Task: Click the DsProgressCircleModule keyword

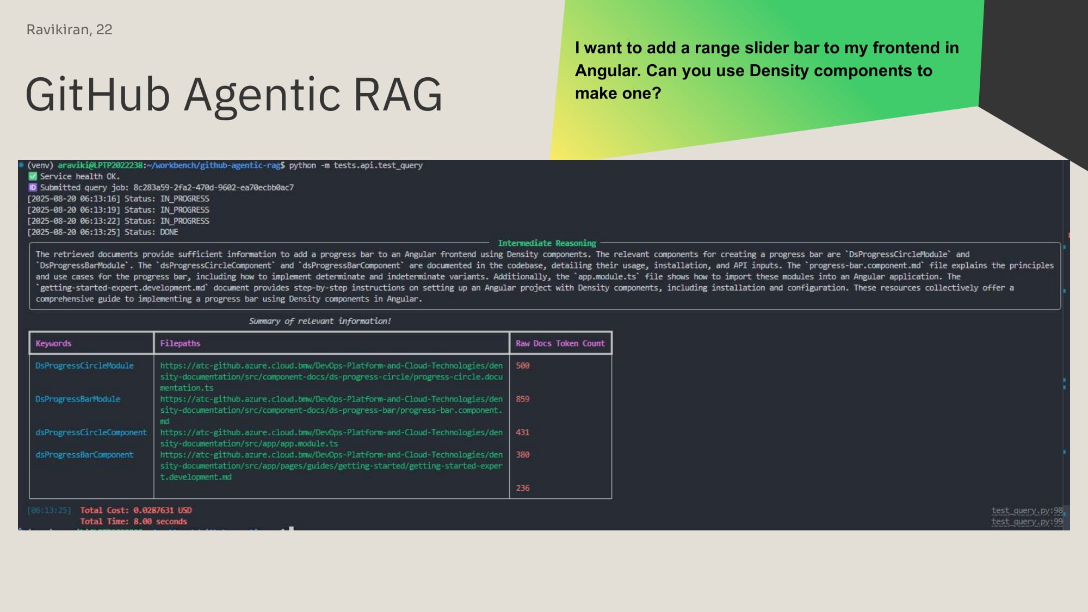Action: point(84,366)
